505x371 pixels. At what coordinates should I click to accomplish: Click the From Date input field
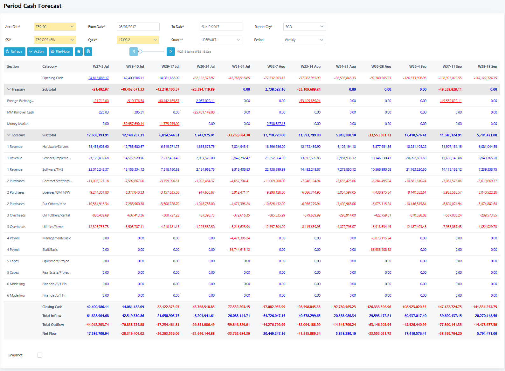pos(138,27)
